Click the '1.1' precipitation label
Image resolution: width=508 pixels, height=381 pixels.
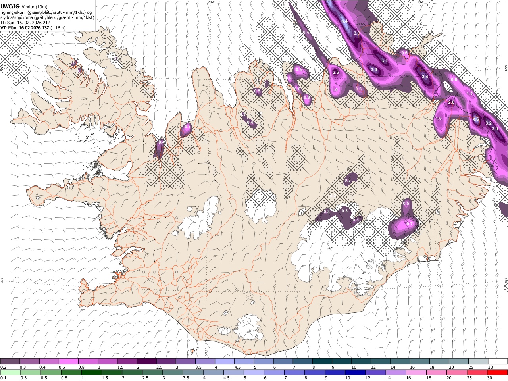[470, 94]
